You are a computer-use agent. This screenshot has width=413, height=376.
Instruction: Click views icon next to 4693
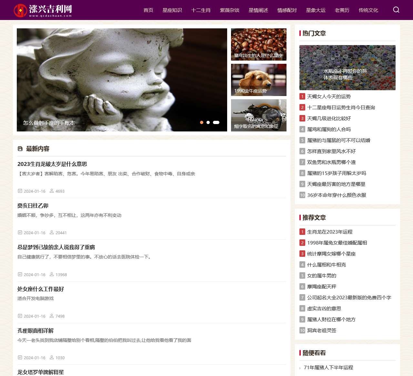(x=52, y=191)
